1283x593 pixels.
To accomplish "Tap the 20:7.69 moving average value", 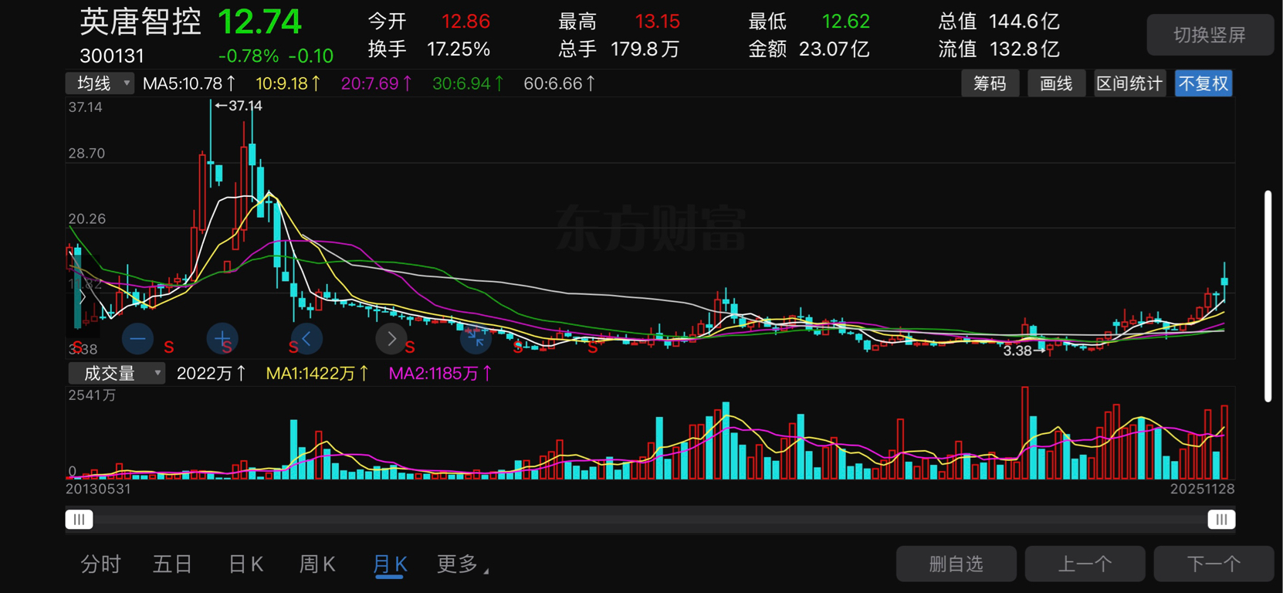I will pyautogui.click(x=377, y=83).
